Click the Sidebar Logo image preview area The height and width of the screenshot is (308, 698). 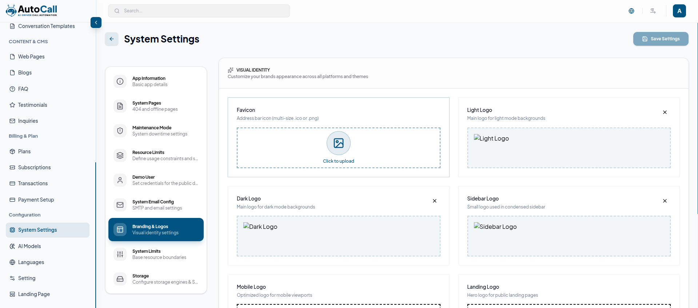pyautogui.click(x=569, y=236)
